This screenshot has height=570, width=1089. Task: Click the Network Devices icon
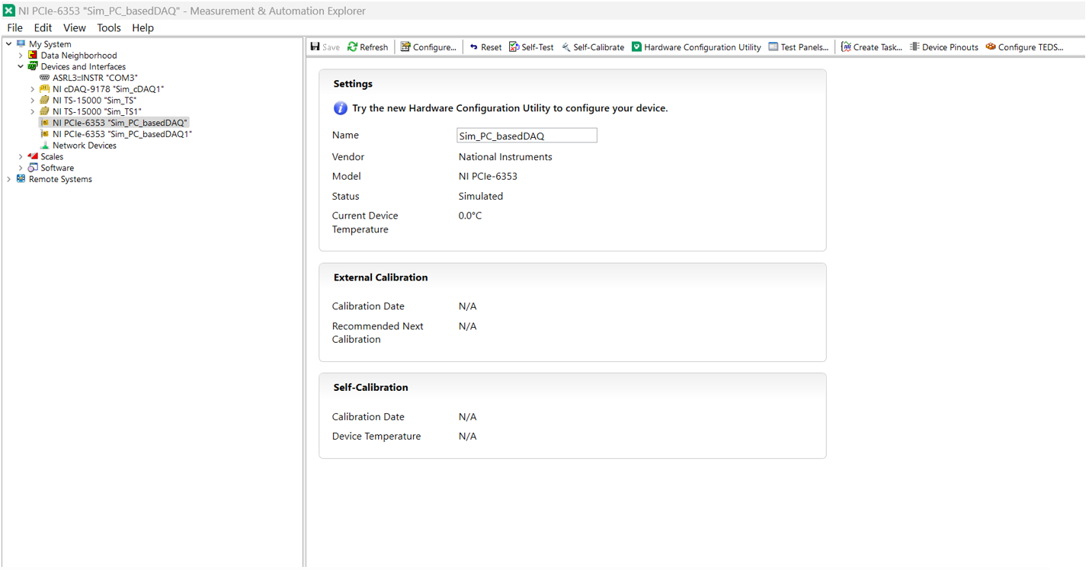(x=45, y=145)
